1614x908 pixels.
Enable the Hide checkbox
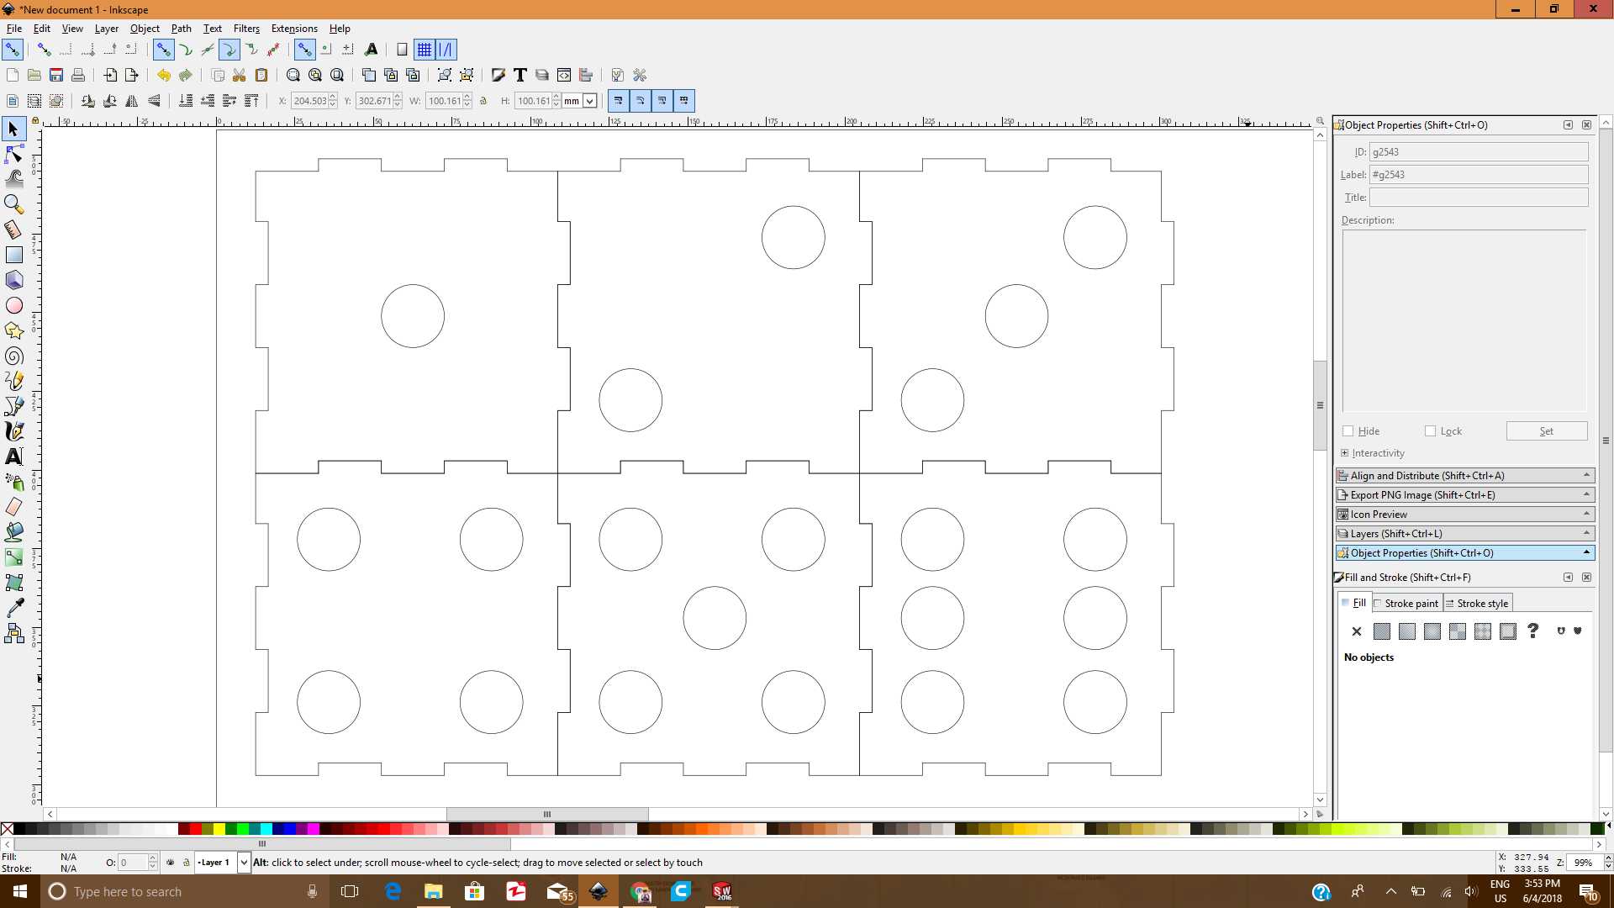click(x=1348, y=431)
